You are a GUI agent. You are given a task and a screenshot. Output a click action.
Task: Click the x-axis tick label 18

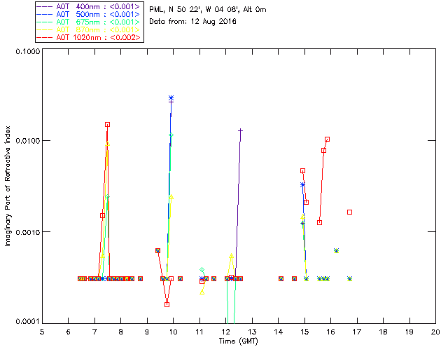coord(383,332)
